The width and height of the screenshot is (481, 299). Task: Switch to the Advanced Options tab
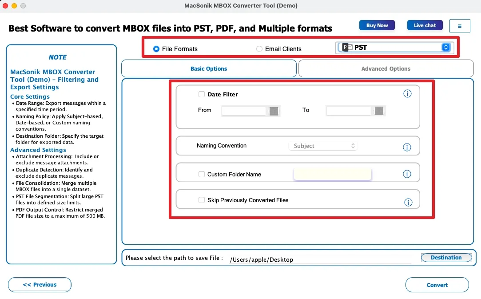point(386,68)
